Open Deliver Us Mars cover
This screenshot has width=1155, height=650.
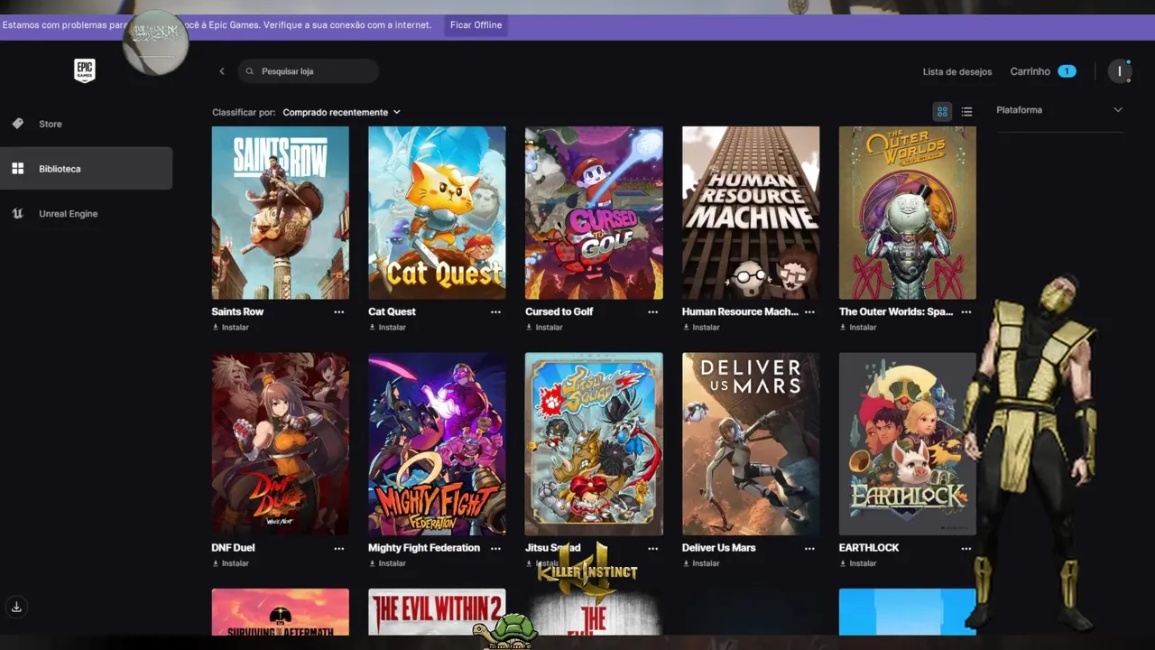751,443
